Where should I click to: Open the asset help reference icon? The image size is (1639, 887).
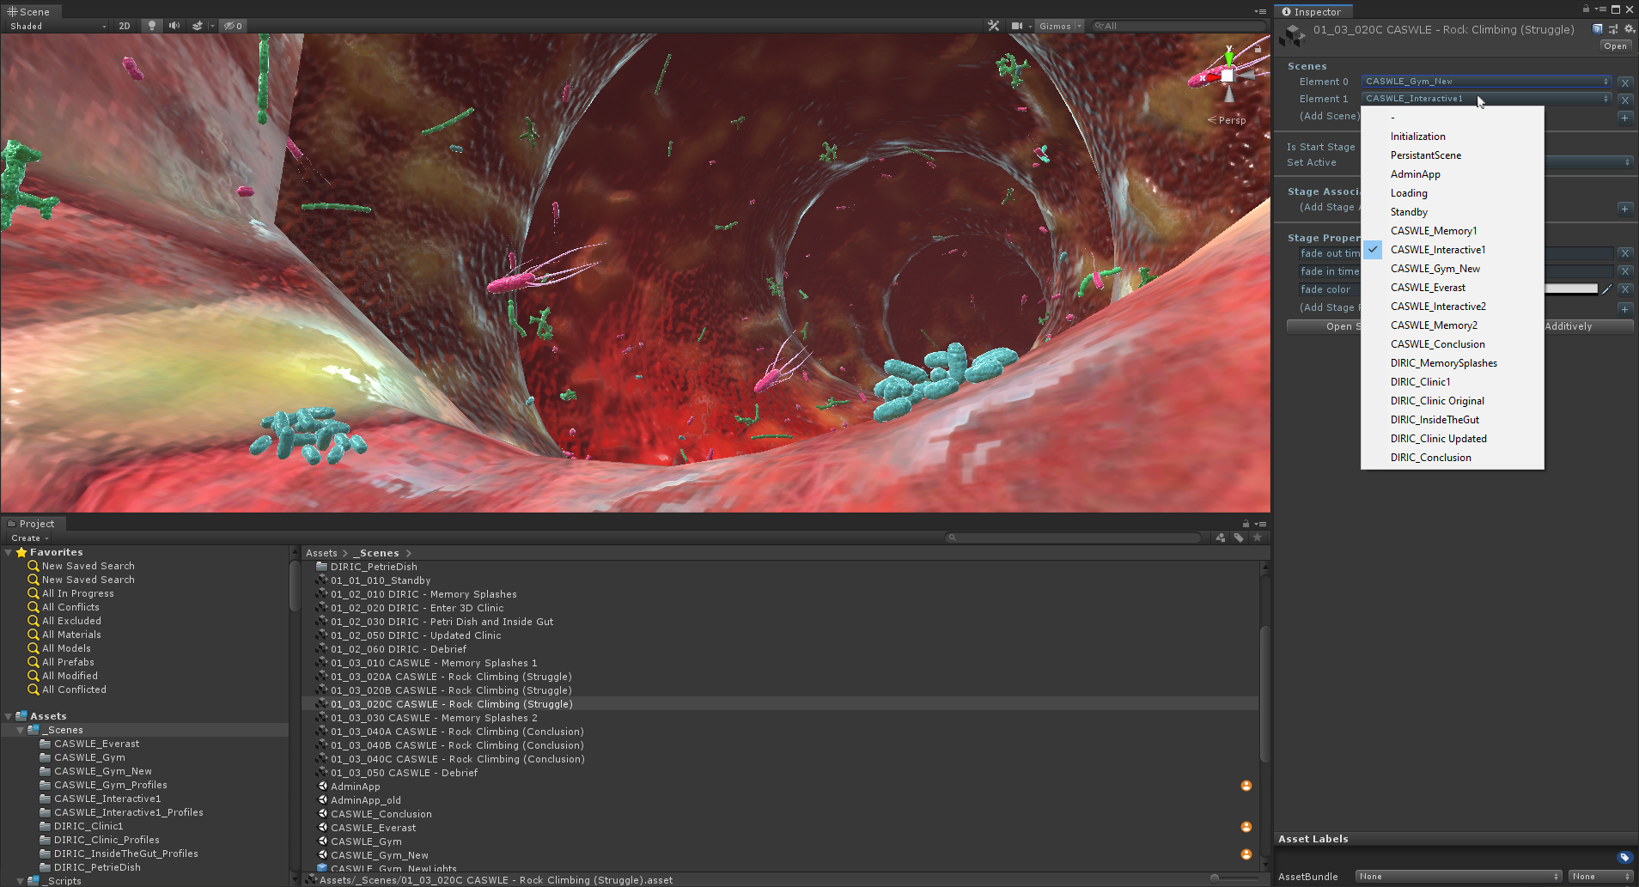point(1598,29)
